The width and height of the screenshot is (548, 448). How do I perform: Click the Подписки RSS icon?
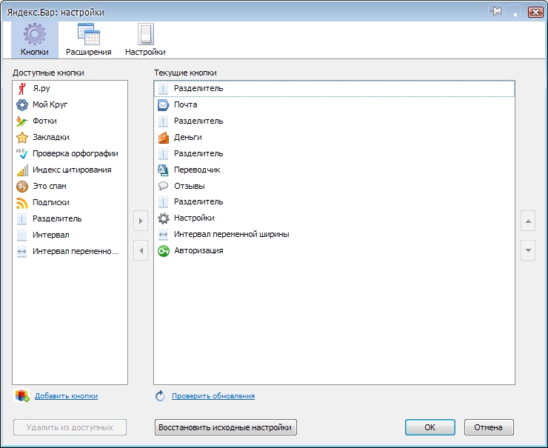[21, 203]
